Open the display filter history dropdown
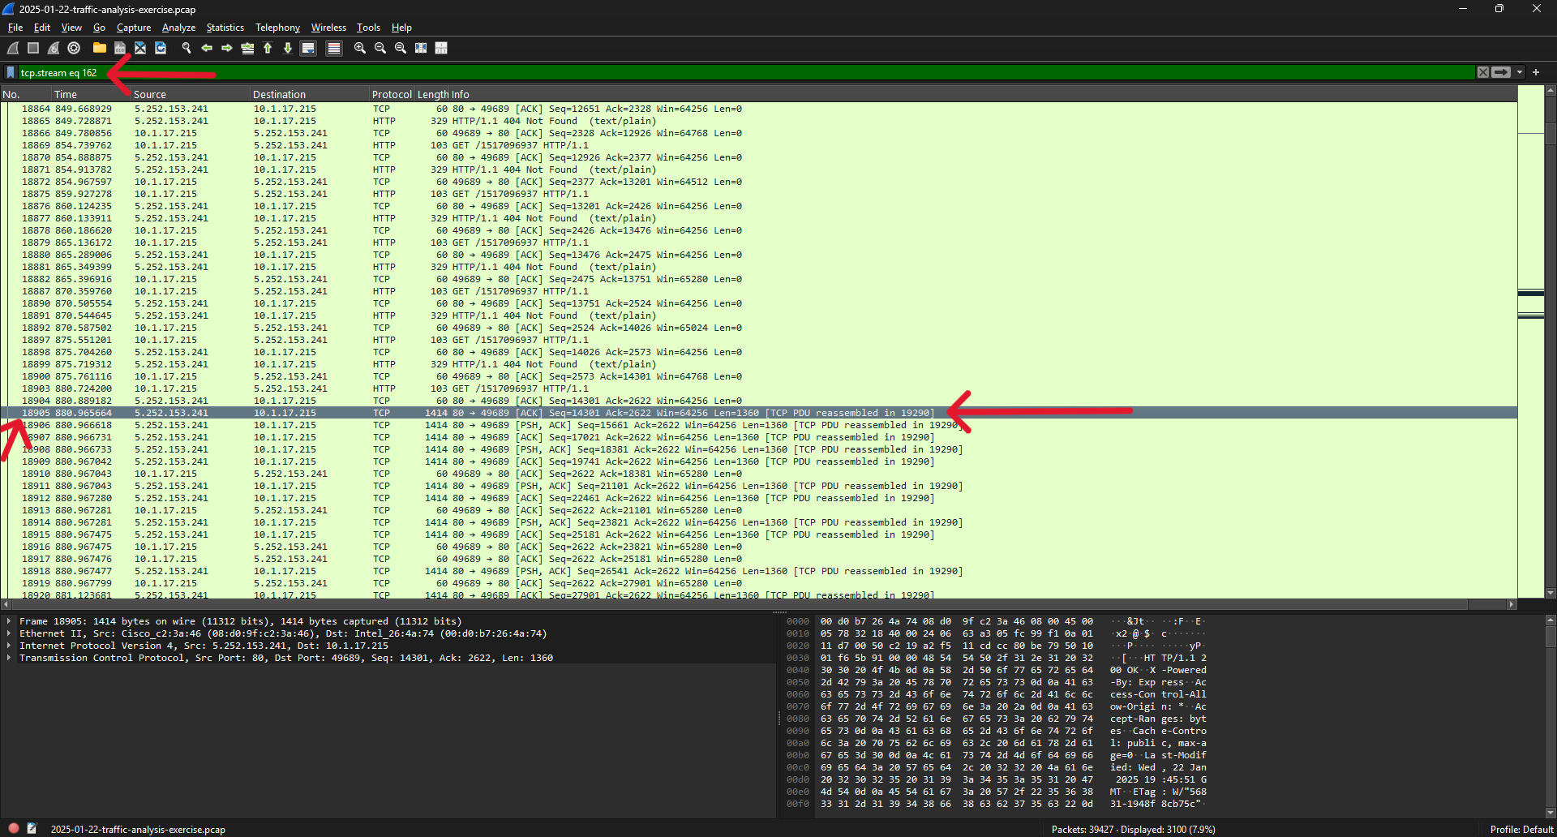1557x837 pixels. click(x=1520, y=72)
